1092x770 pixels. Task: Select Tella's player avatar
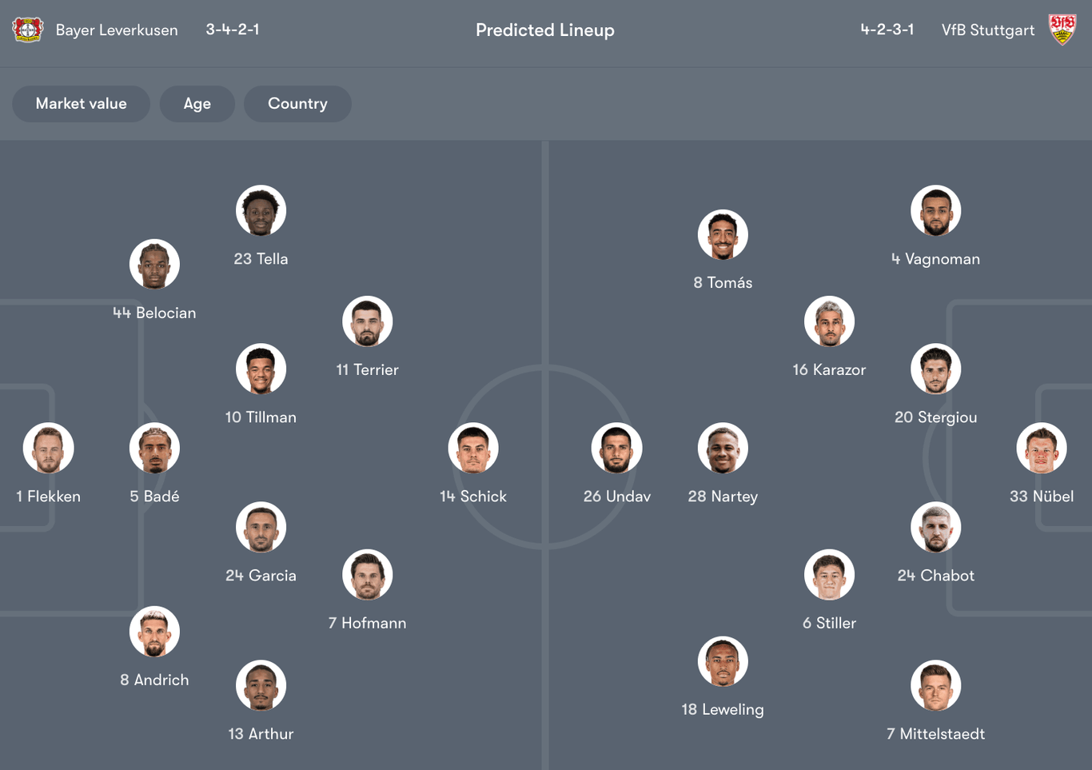click(x=261, y=210)
